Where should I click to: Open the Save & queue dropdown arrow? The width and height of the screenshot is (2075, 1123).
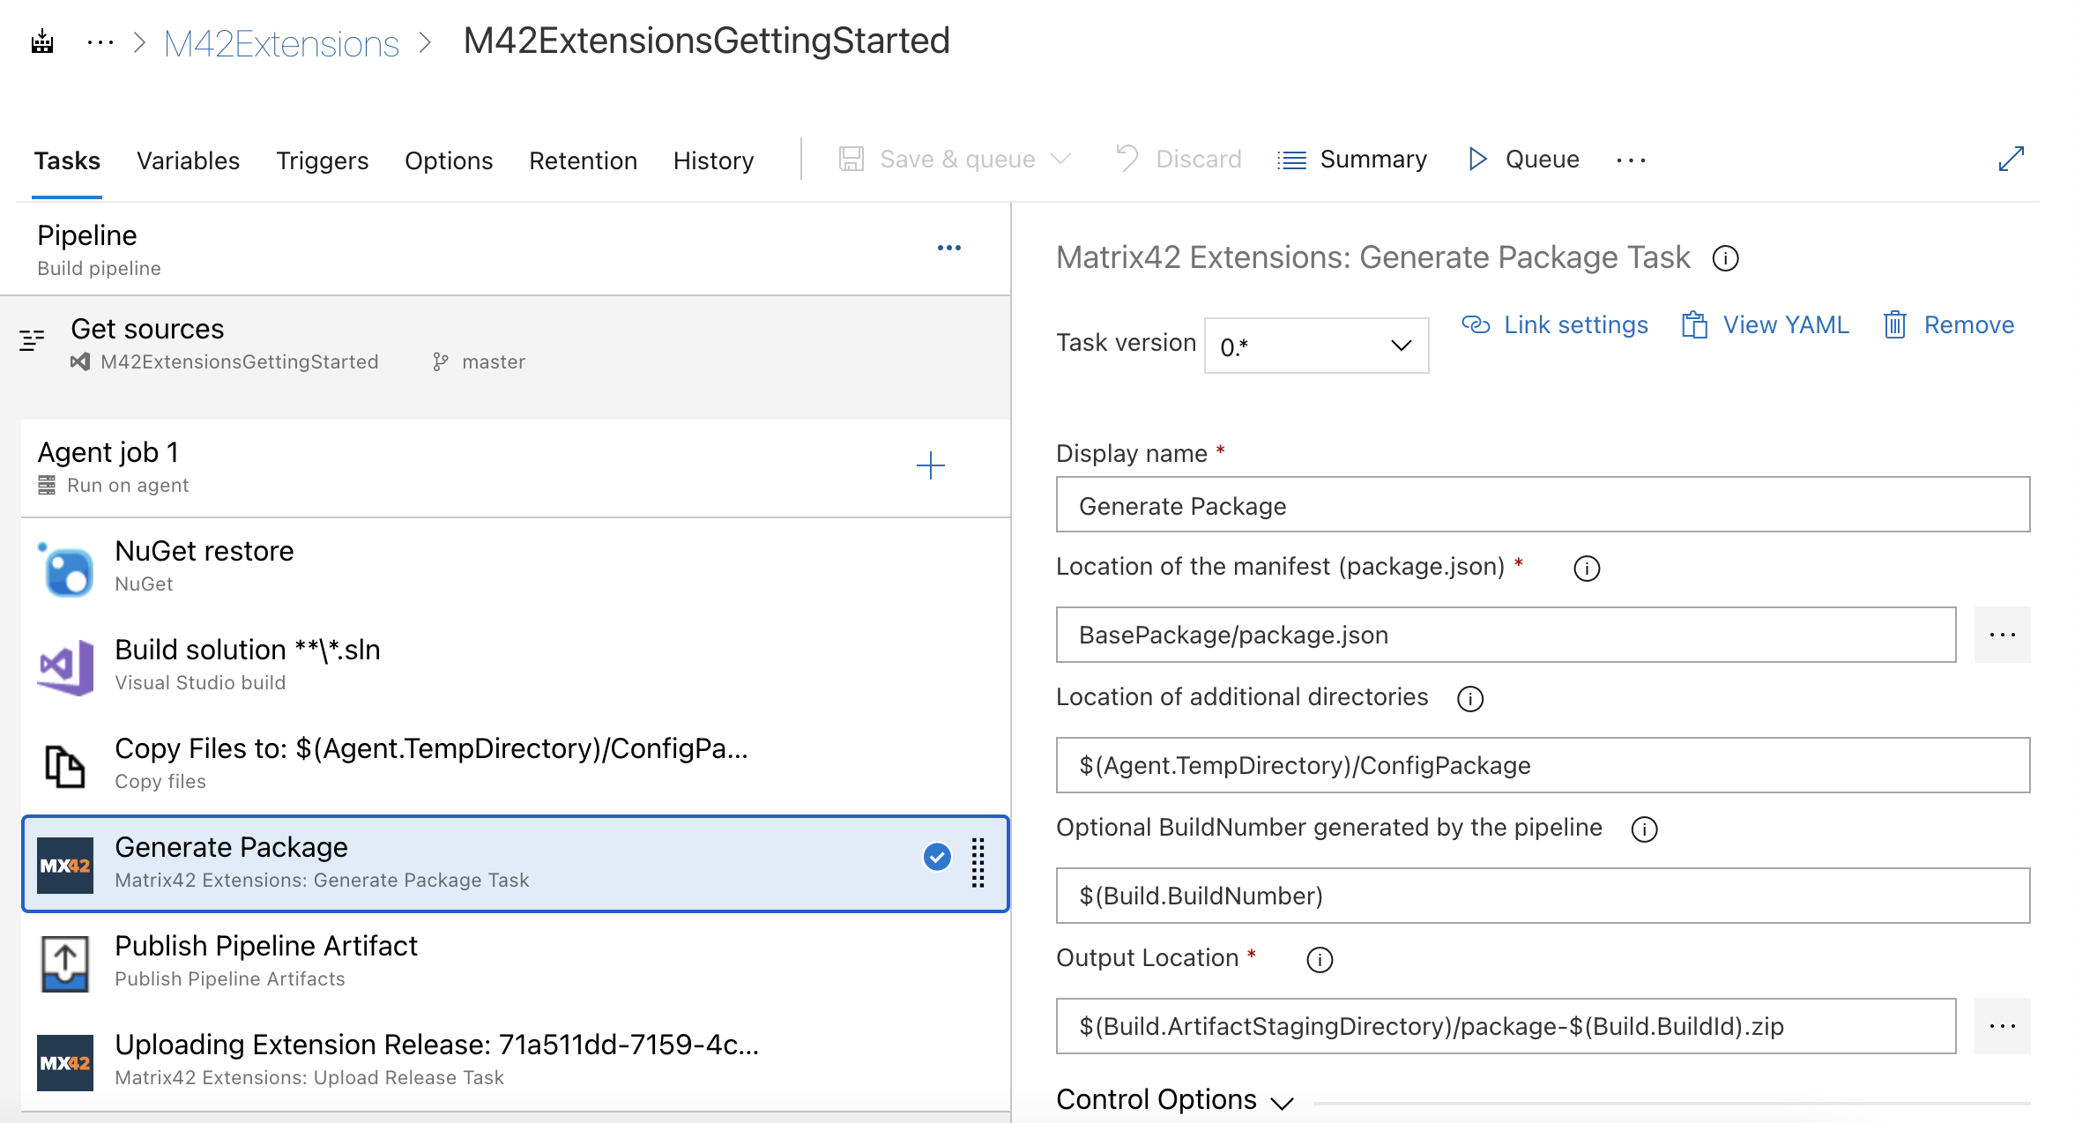click(x=1060, y=159)
